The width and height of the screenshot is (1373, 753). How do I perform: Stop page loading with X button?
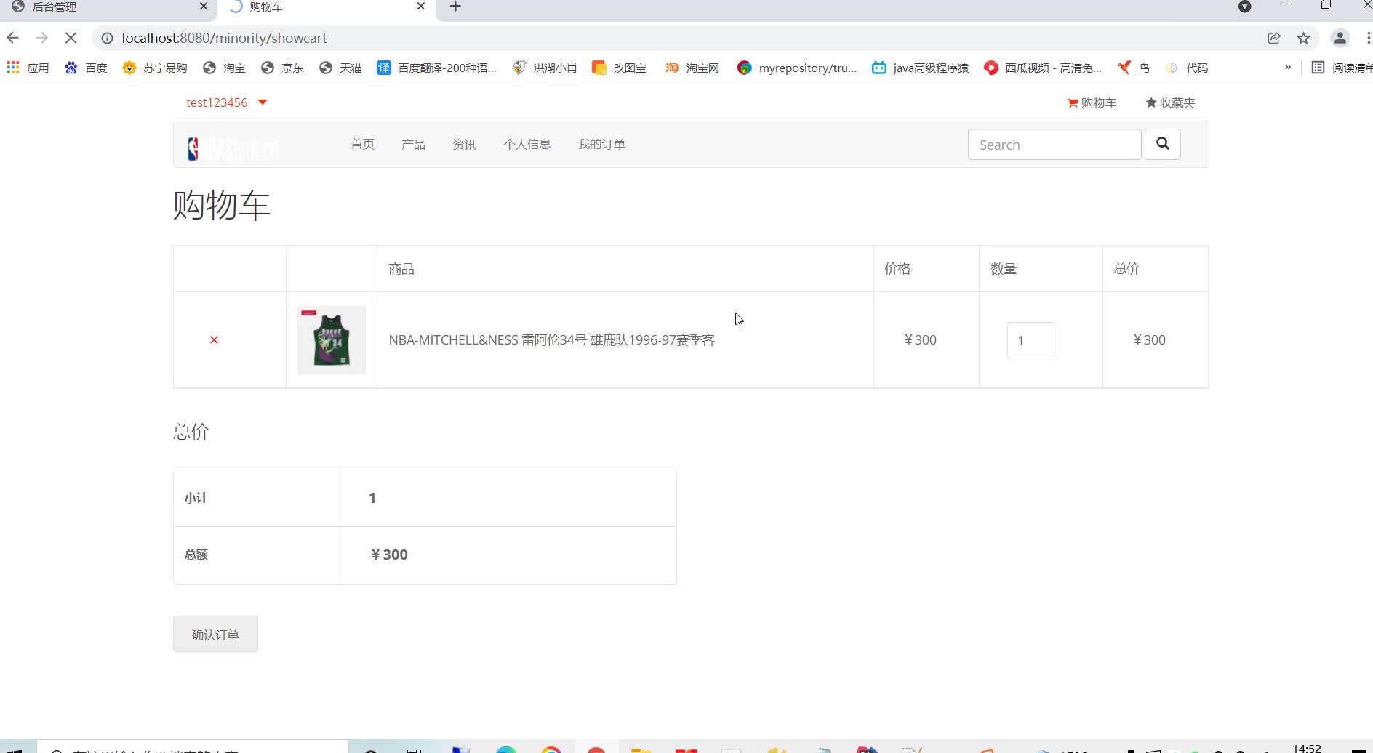click(x=71, y=38)
